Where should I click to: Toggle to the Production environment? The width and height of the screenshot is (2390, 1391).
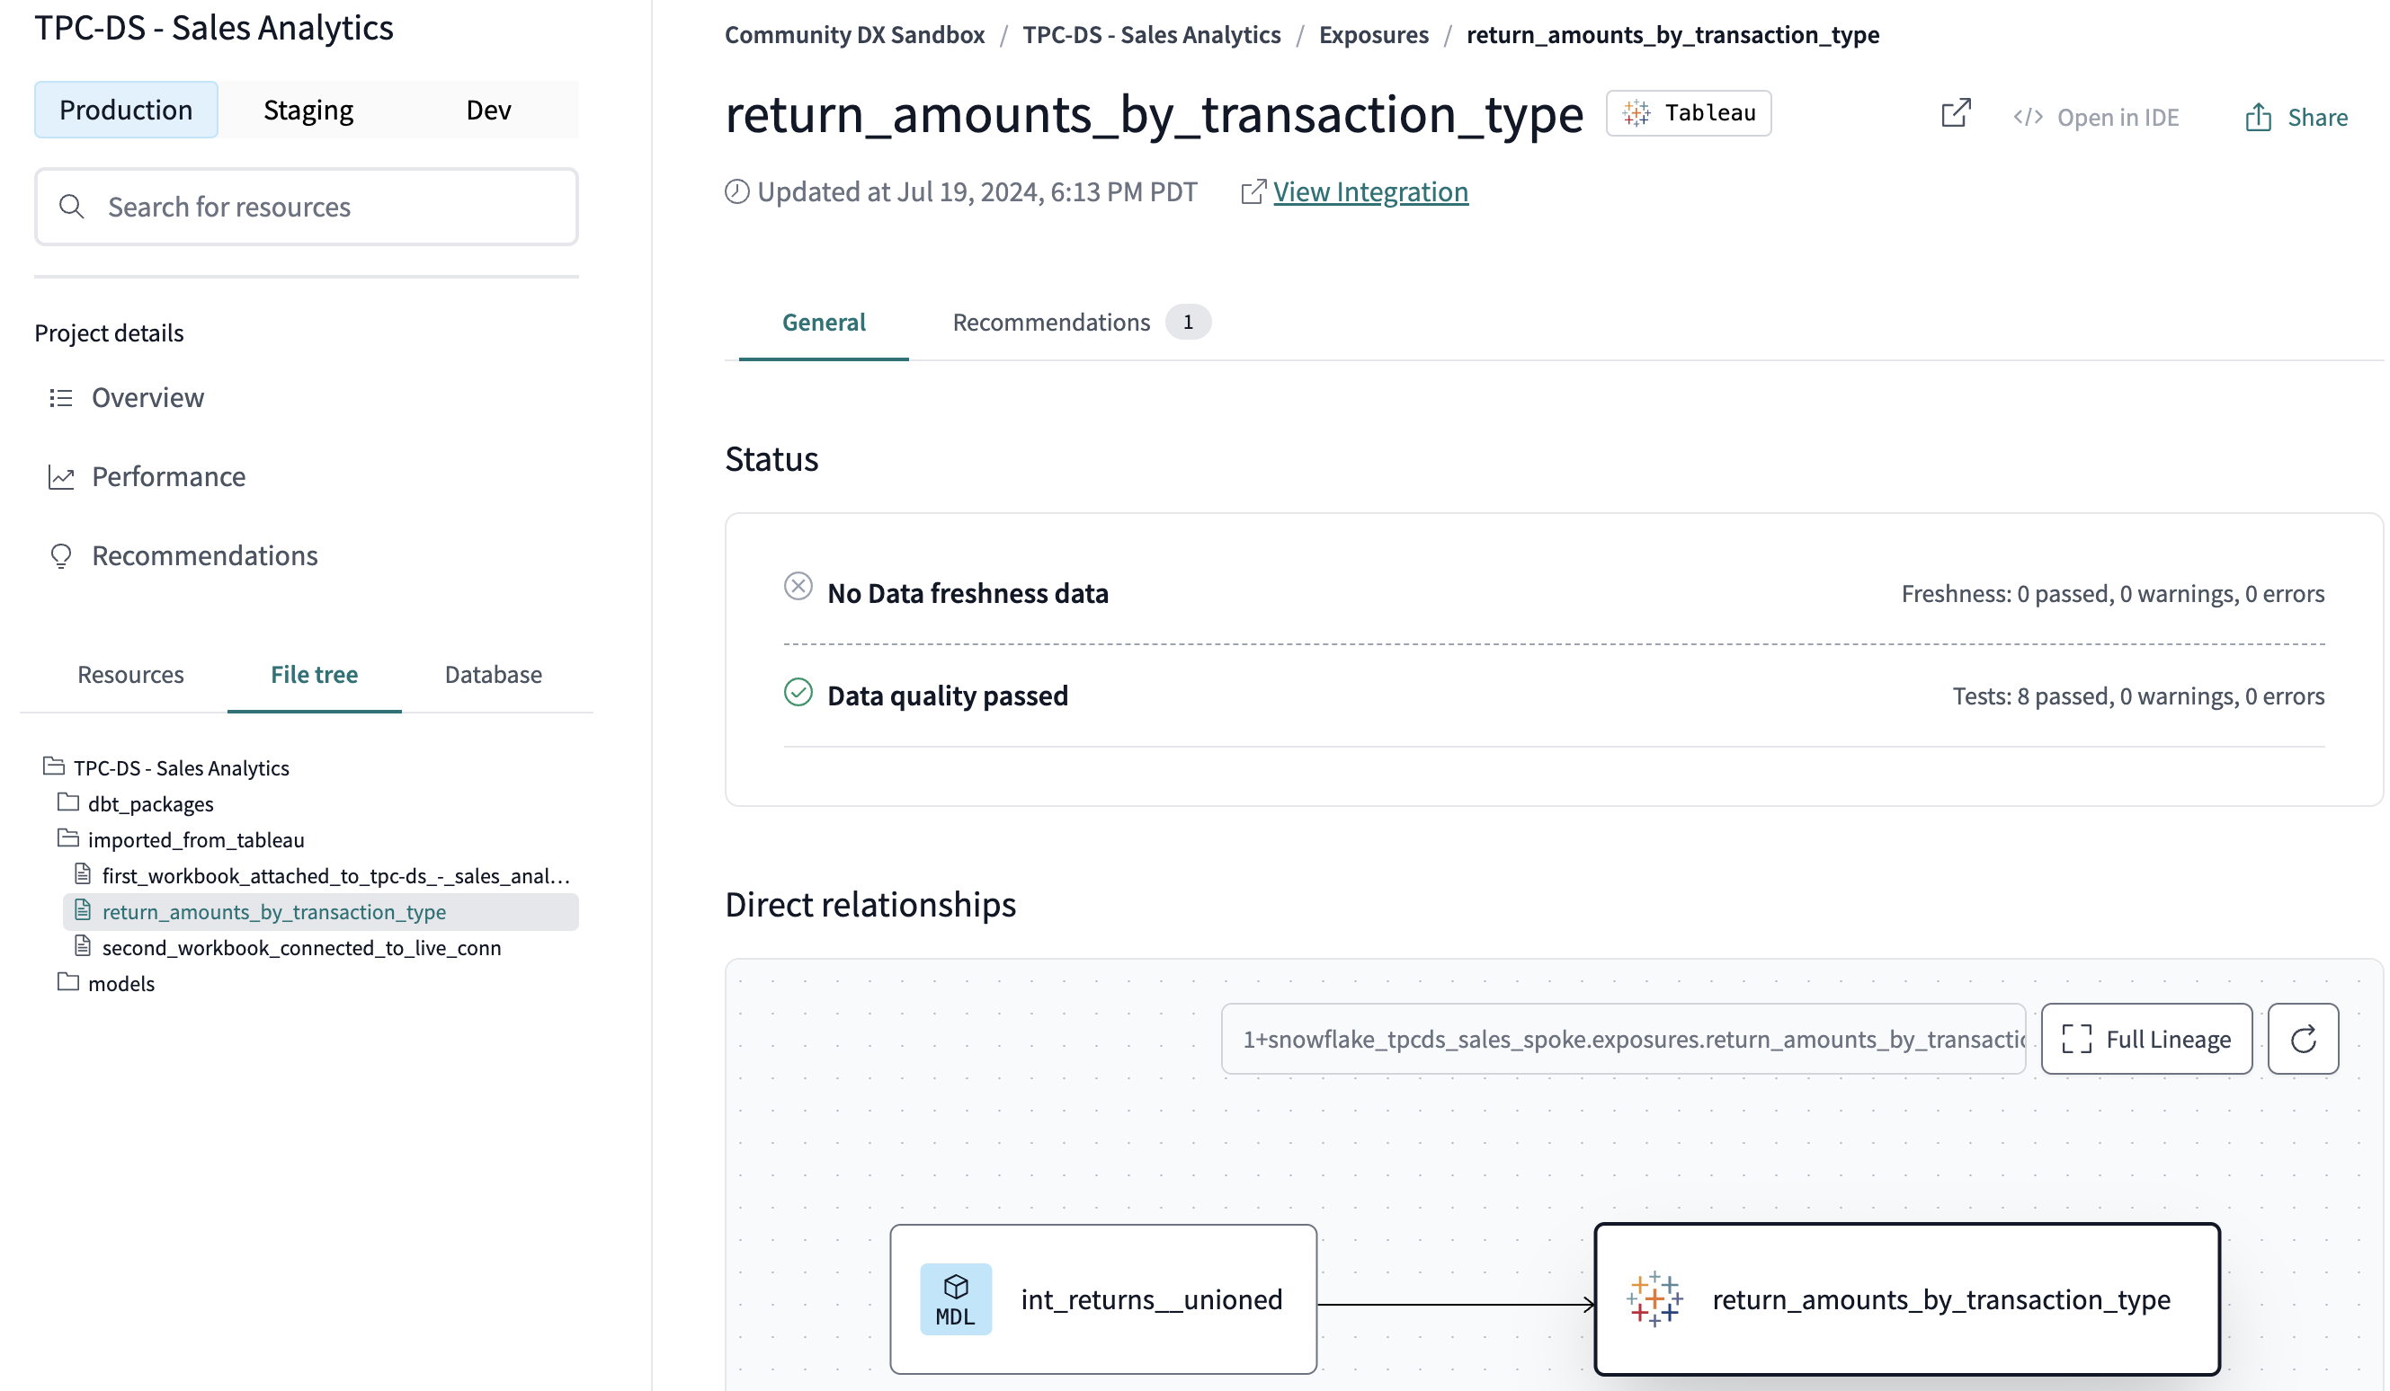(124, 110)
